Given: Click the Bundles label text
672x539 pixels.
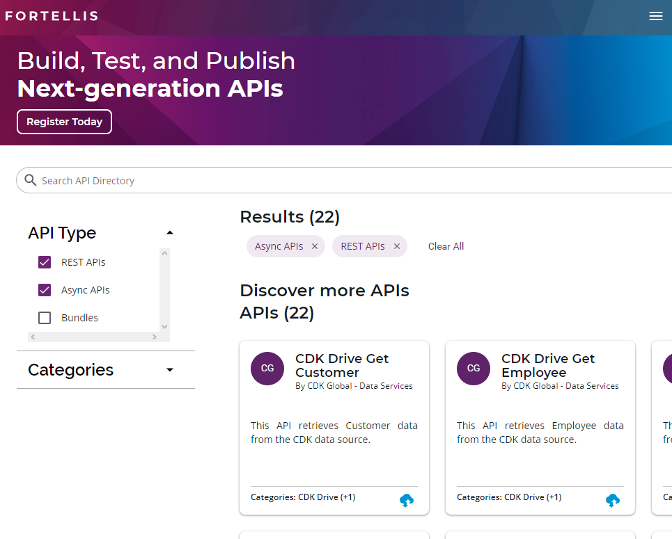Looking at the screenshot, I should pos(79,318).
